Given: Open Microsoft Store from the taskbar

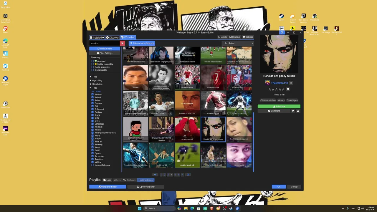Looking at the screenshot, I should pos(199,208).
